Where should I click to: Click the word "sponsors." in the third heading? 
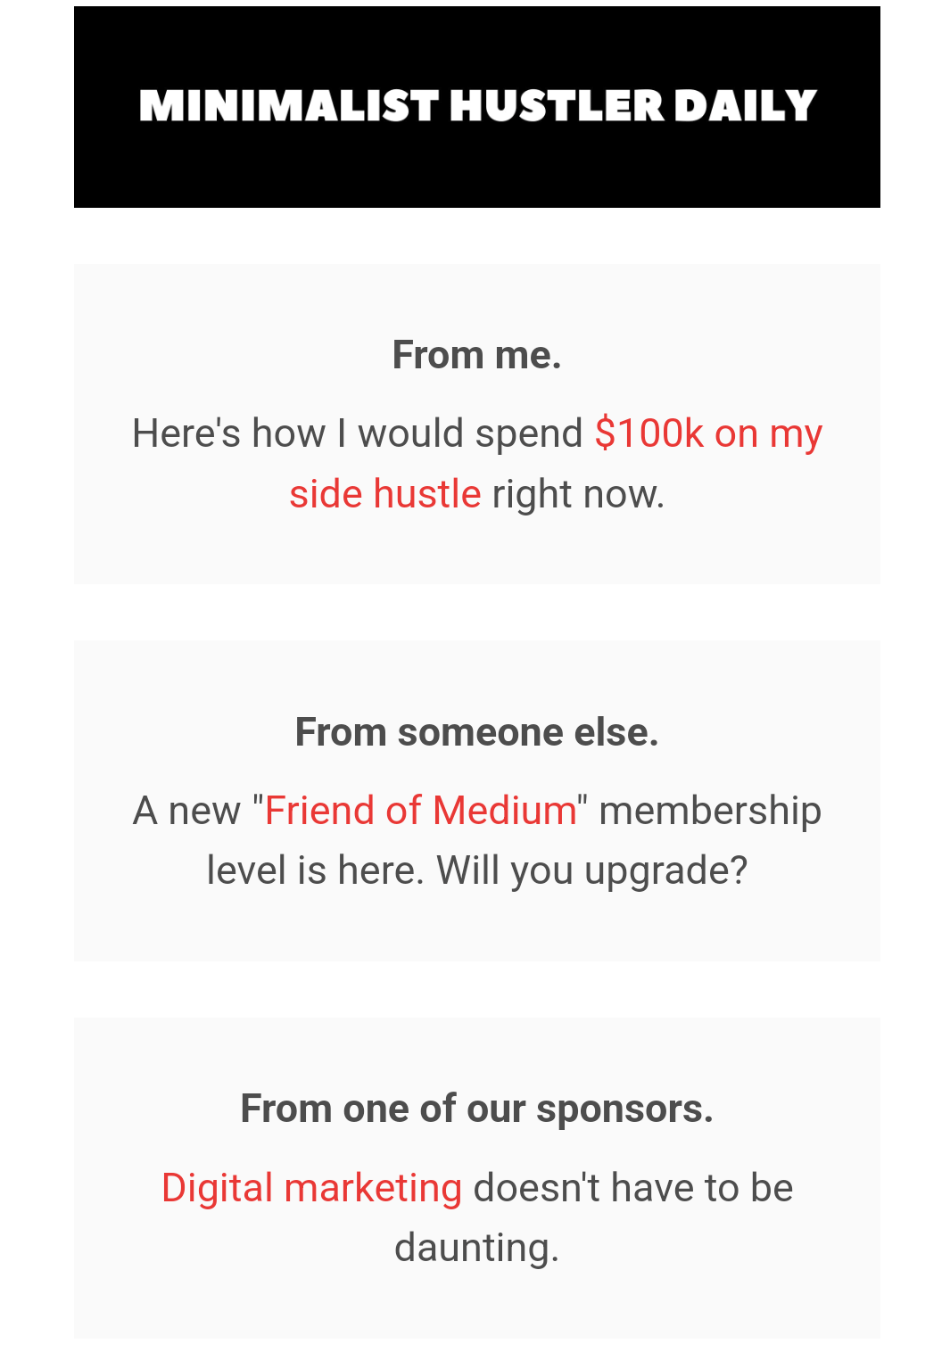625,1110
